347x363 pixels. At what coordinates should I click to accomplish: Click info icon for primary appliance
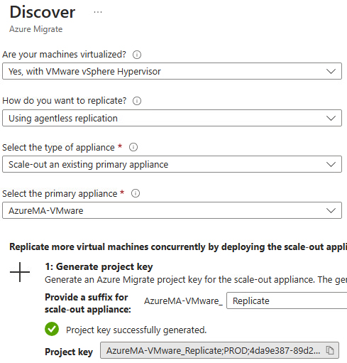pos(136,193)
